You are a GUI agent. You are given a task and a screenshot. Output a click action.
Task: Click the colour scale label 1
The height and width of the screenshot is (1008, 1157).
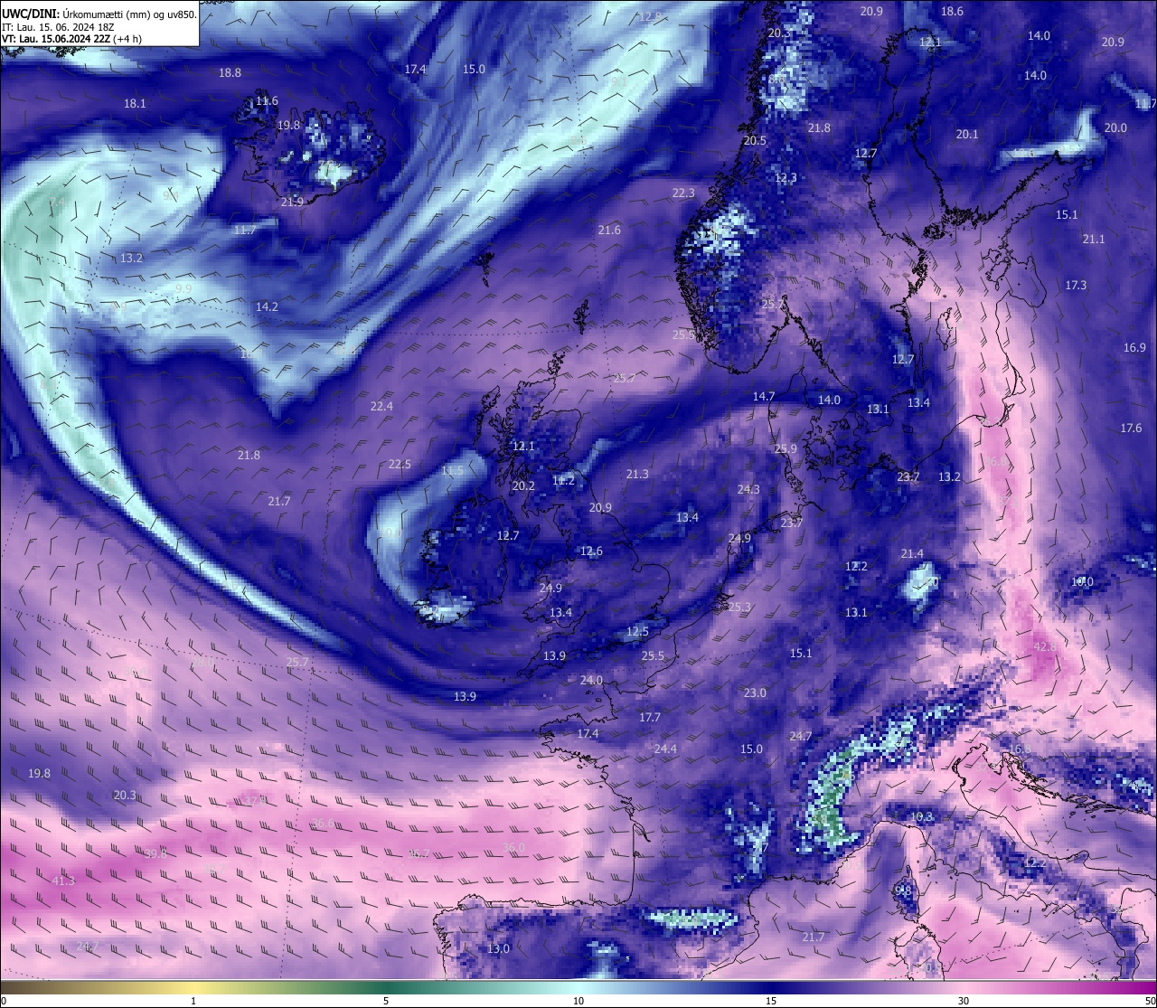point(193,1001)
